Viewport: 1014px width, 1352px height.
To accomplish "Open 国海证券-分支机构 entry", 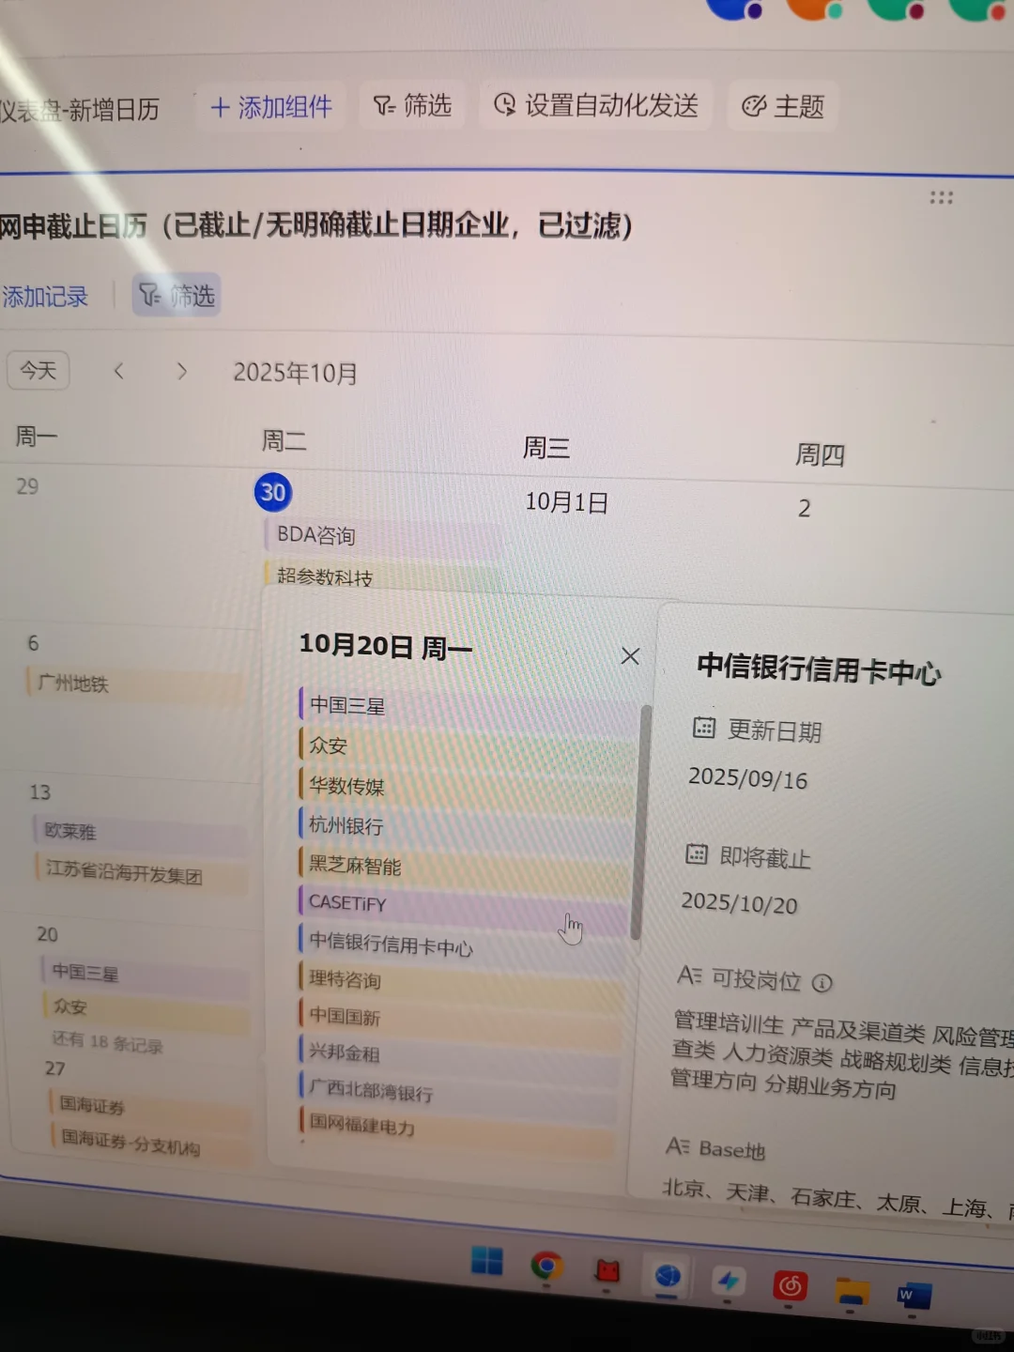I will [x=150, y=1143].
